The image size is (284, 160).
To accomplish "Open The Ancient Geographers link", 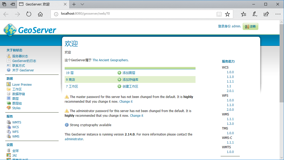I will [110, 60].
